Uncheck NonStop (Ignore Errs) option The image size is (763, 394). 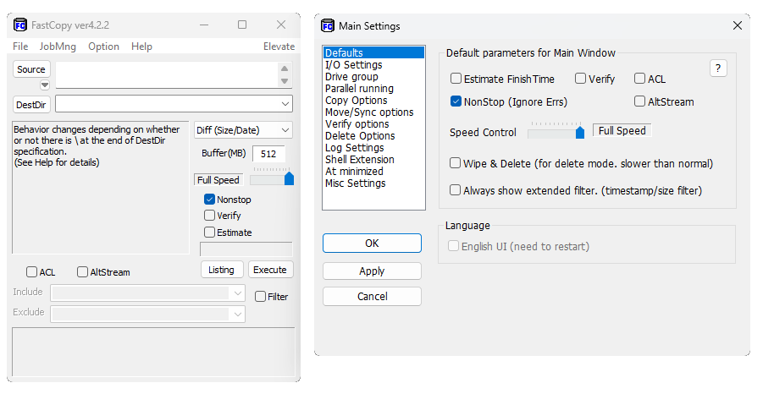(x=456, y=101)
